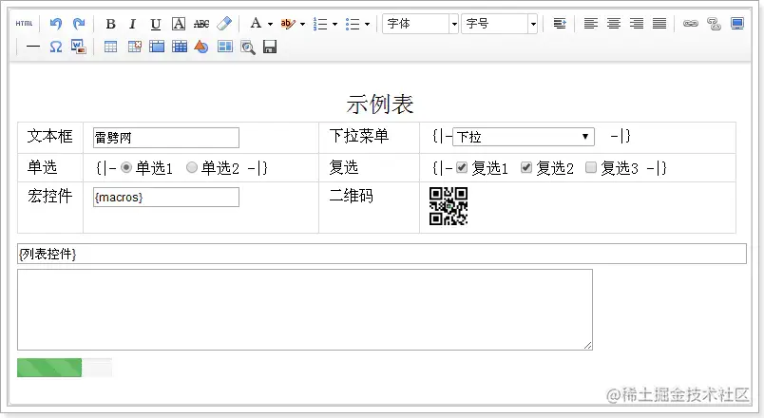Insert a hyperlink with chain icon

[691, 24]
